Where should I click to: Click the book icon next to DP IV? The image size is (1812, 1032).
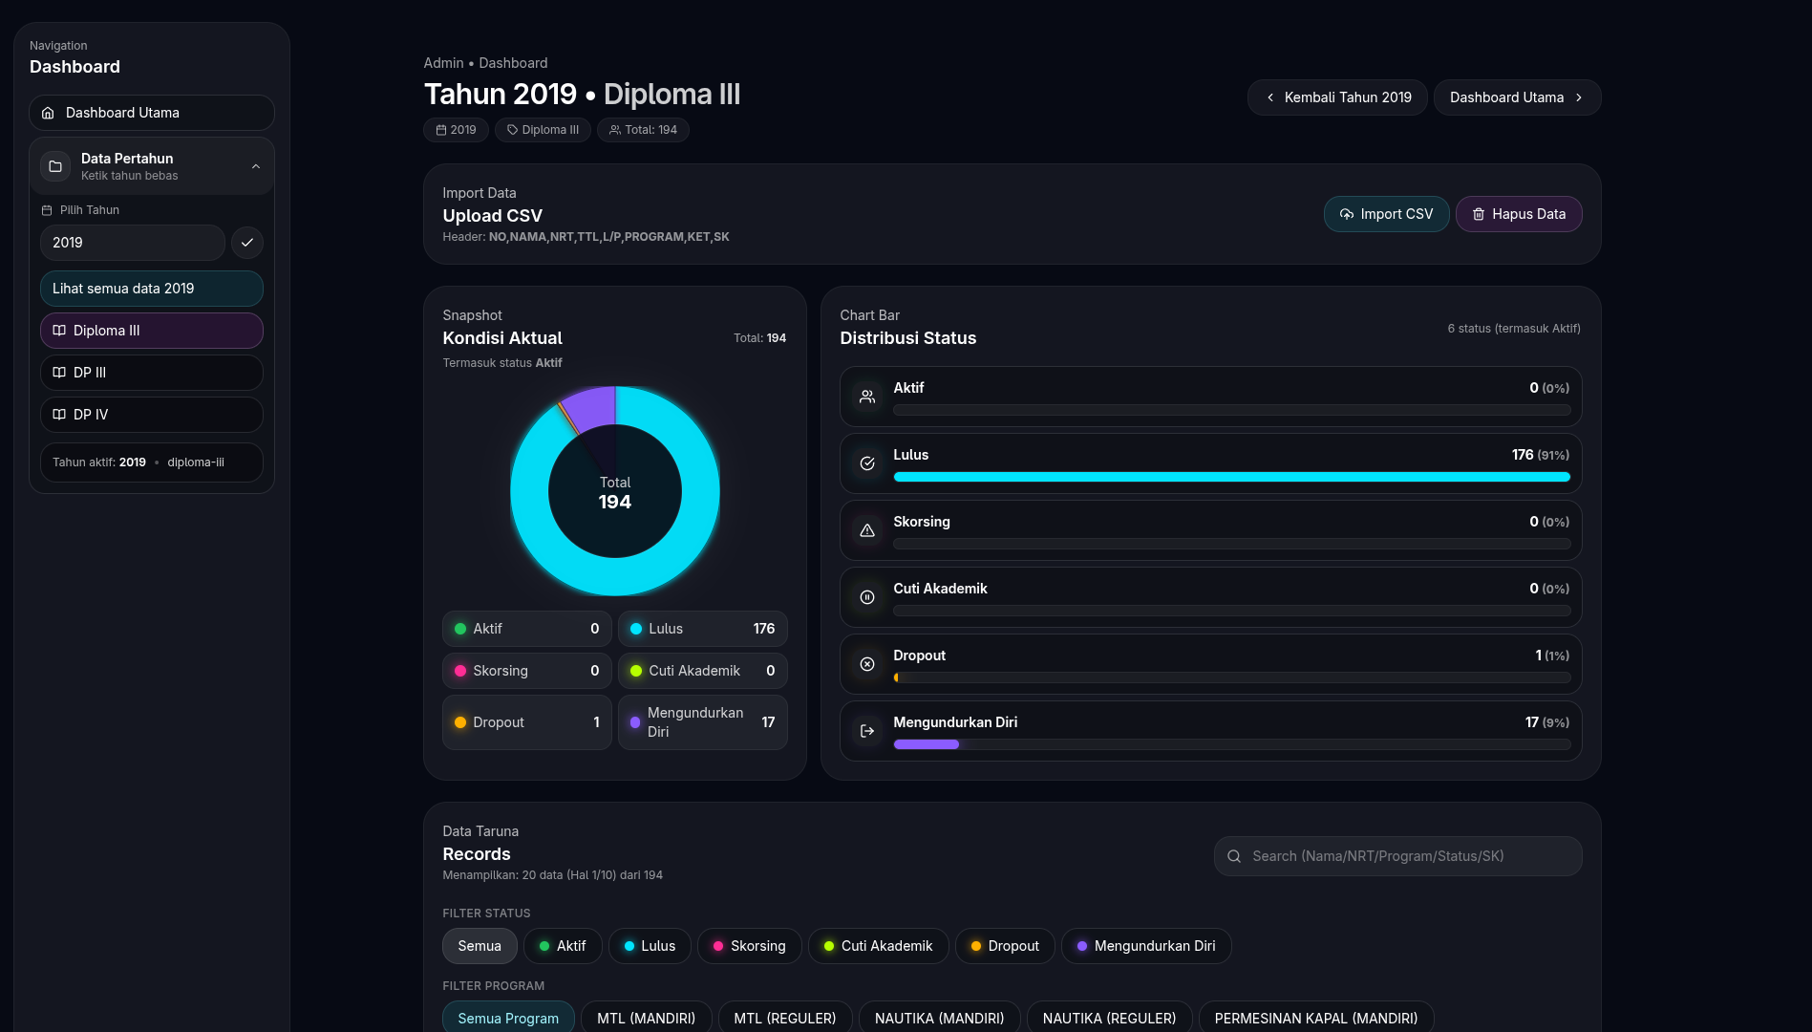59,415
